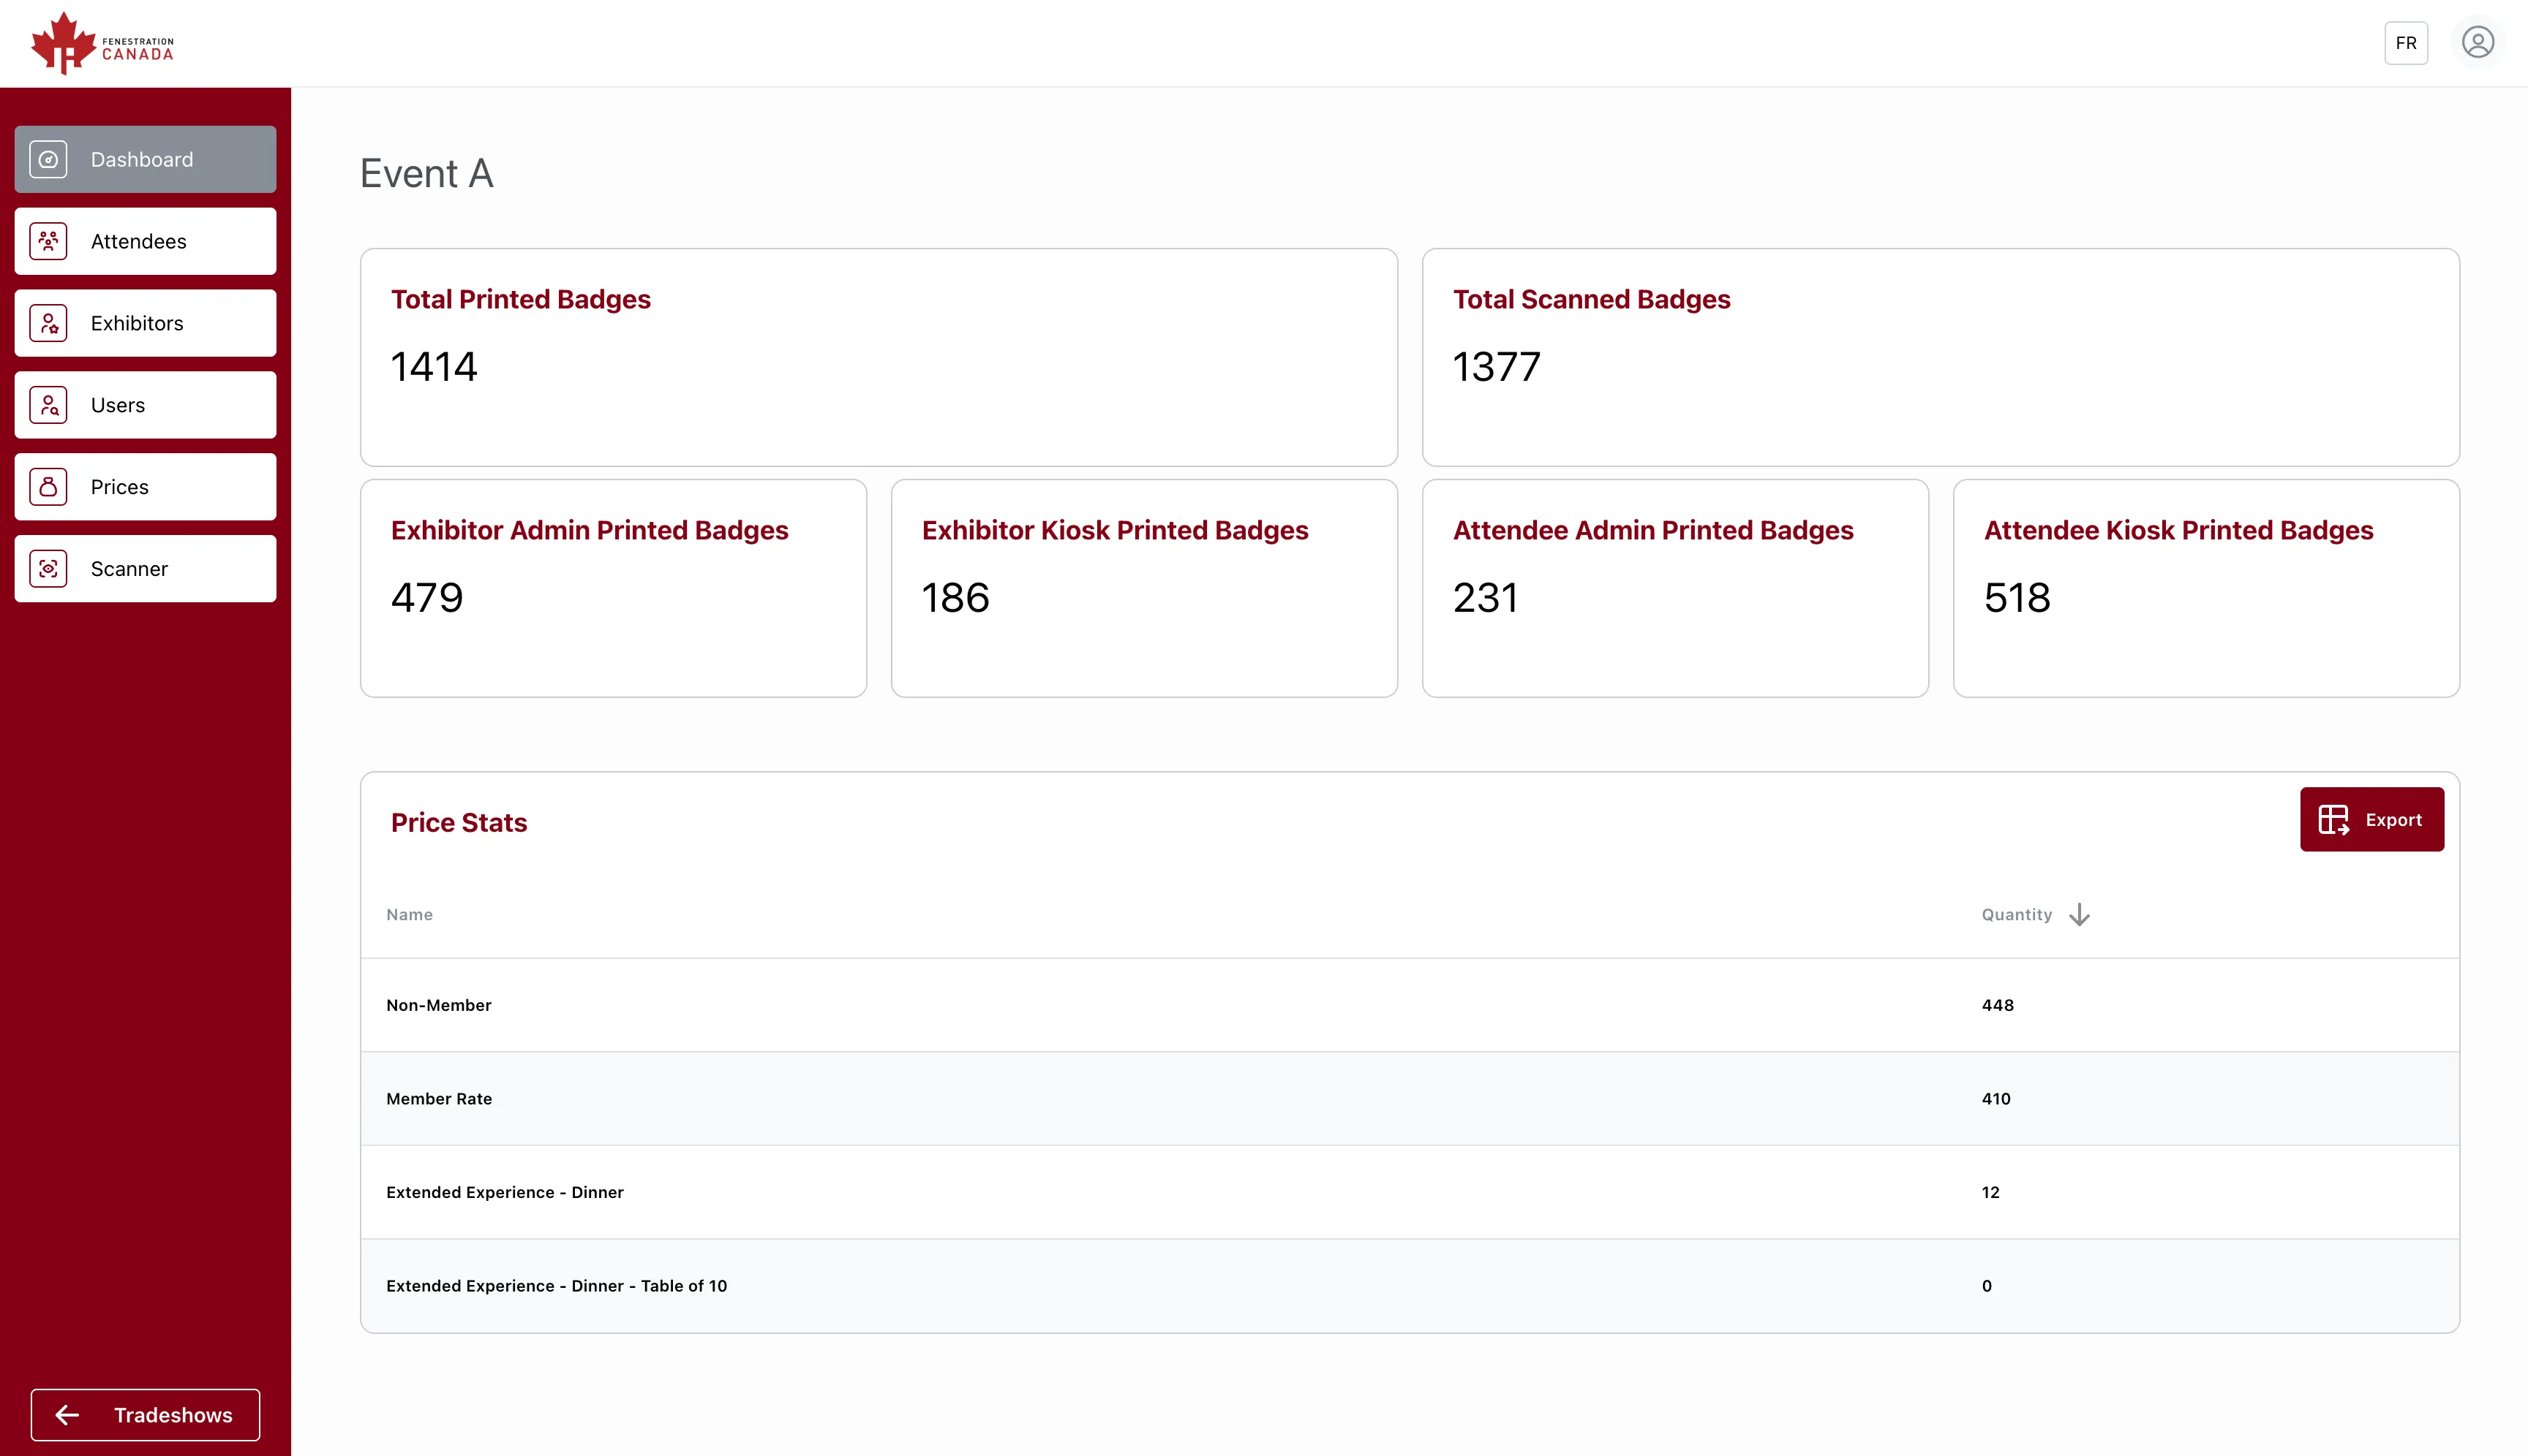Click the Users person-search icon
Image resolution: width=2528 pixels, height=1456 pixels.
48,405
